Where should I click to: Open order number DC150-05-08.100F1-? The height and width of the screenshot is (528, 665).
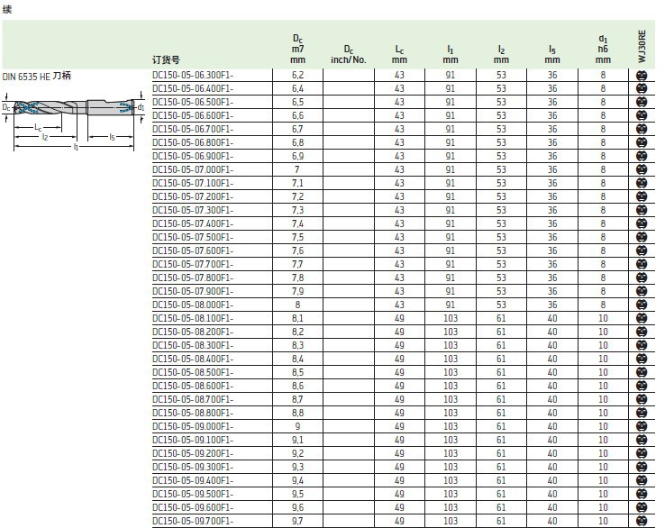(193, 318)
